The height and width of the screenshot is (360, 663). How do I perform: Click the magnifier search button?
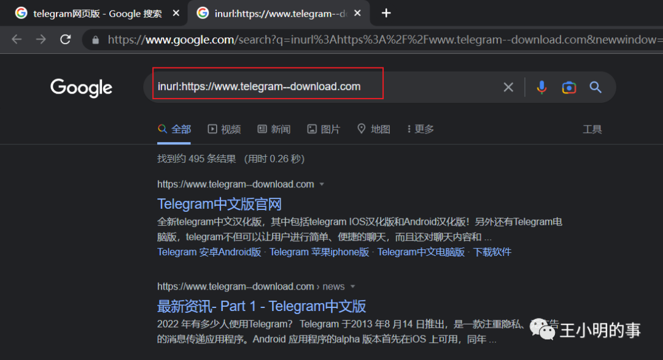[595, 88]
